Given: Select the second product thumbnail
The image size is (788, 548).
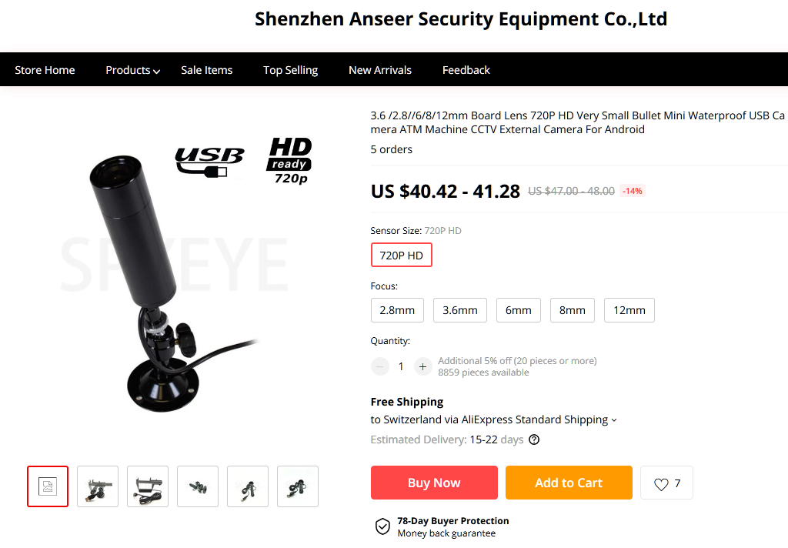Looking at the screenshot, I should point(98,486).
